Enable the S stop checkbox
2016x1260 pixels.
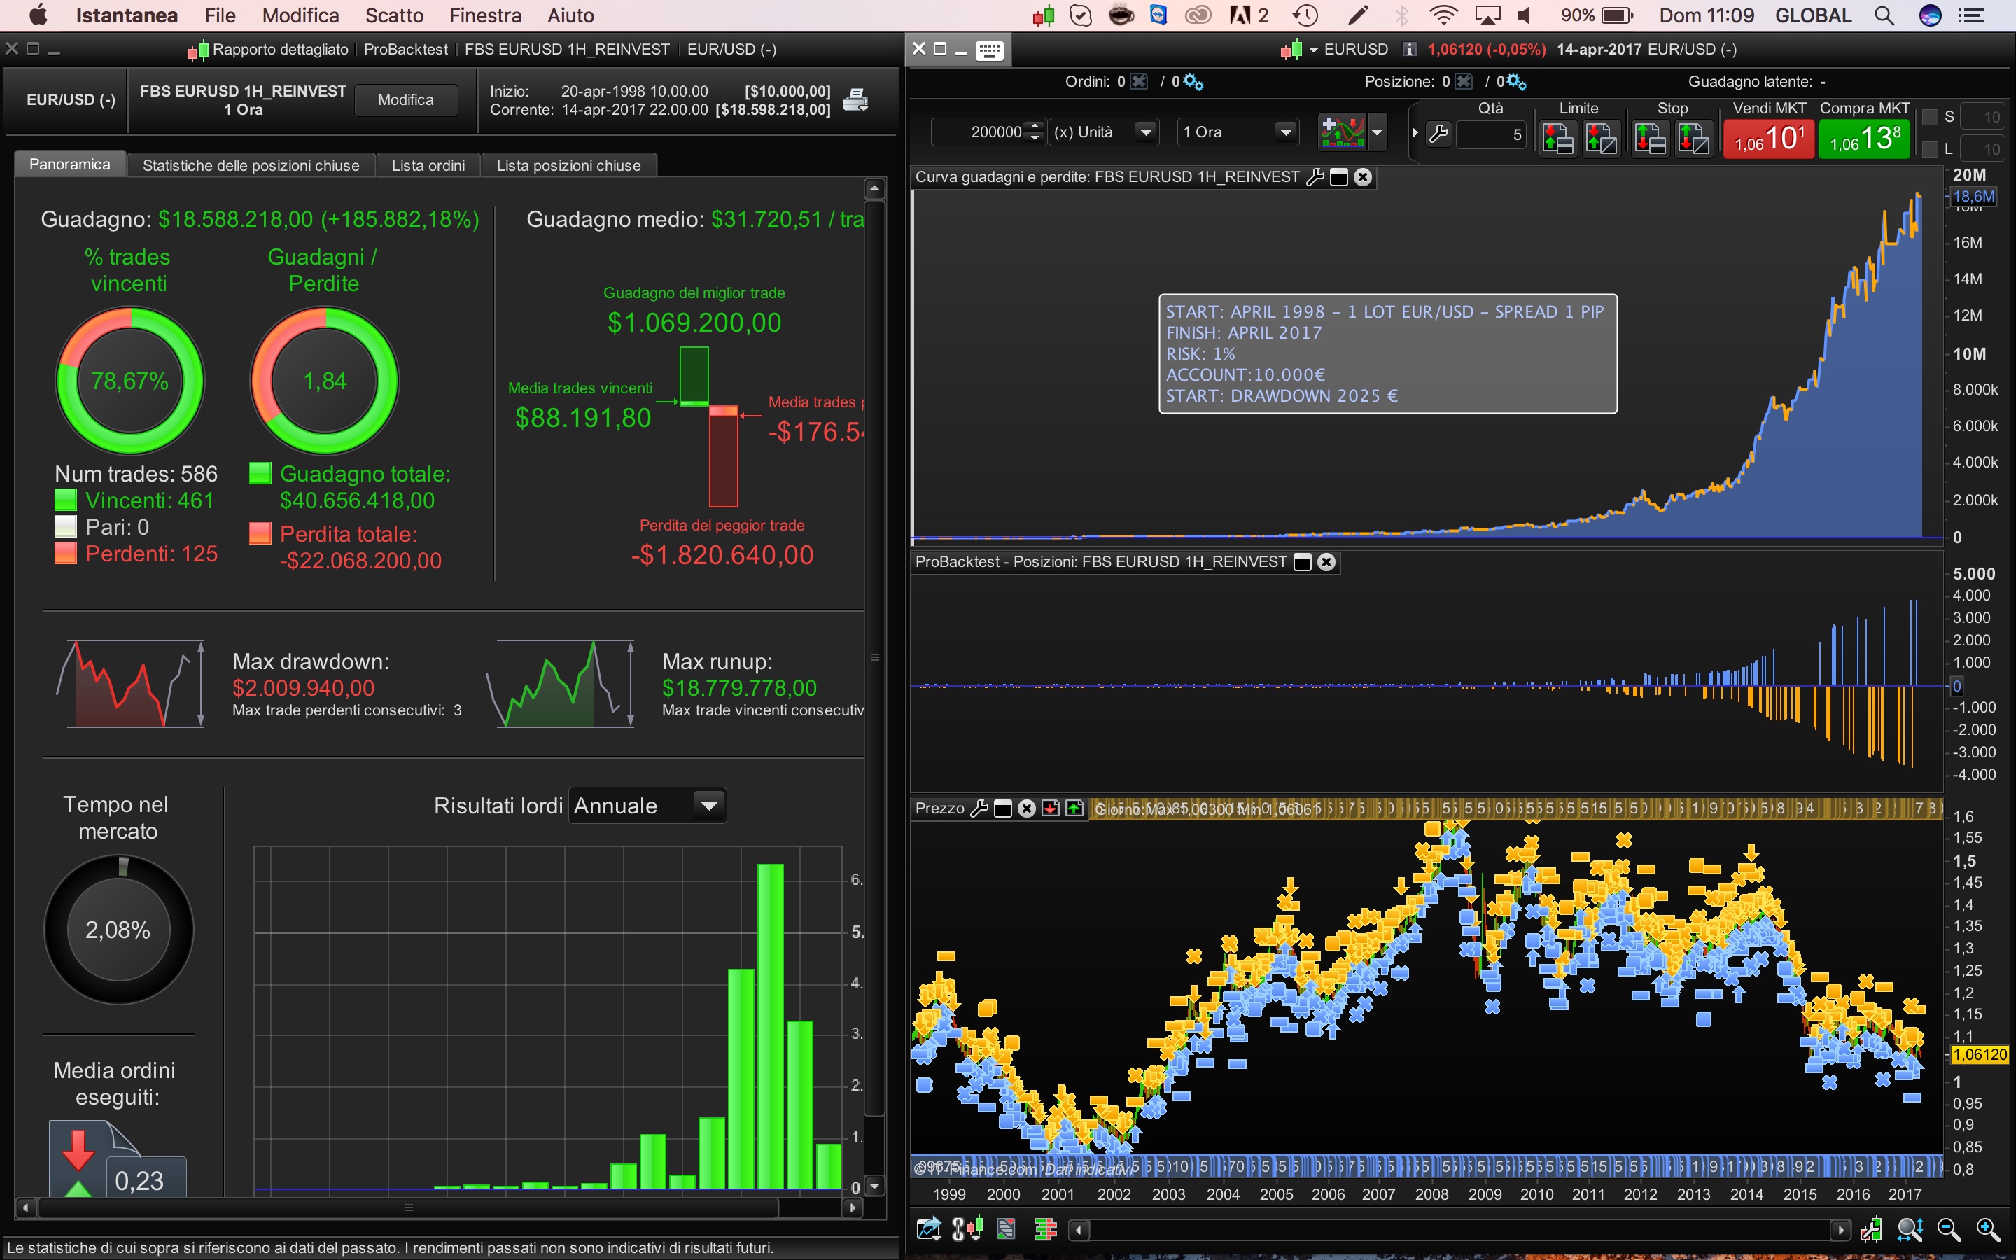[1929, 118]
